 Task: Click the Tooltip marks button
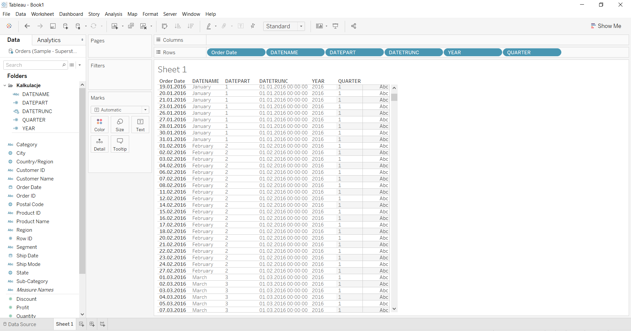tap(120, 144)
